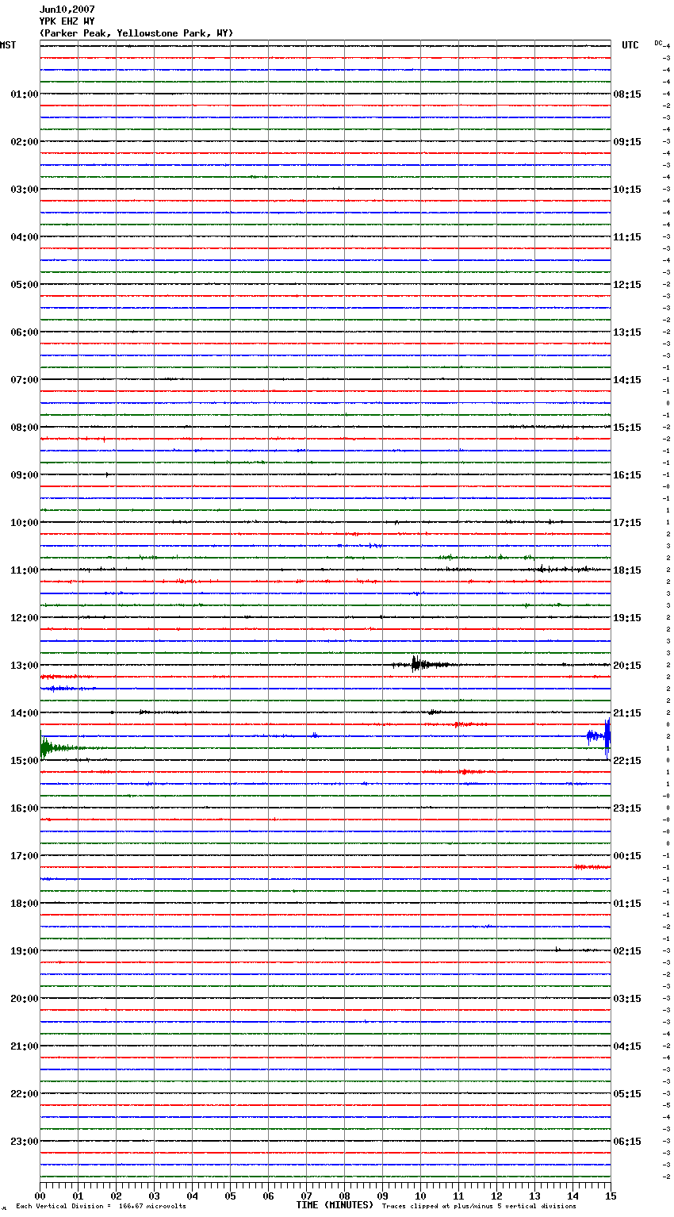Click the 08:15 UTC time label

click(627, 94)
